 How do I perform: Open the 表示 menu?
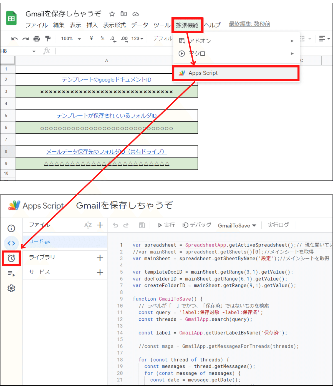click(x=75, y=25)
